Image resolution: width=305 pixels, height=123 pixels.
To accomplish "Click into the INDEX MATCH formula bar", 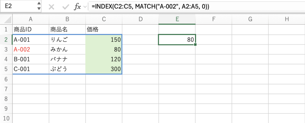I will [x=194, y=7].
